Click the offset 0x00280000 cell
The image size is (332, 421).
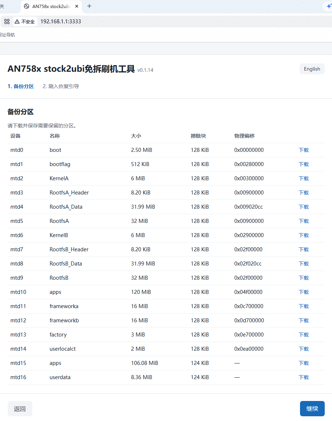point(249,164)
